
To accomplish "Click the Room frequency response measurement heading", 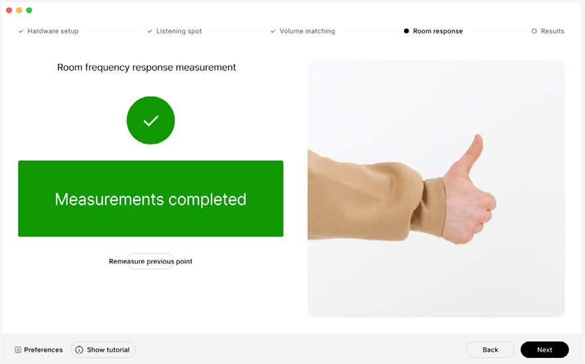I will click(146, 67).
